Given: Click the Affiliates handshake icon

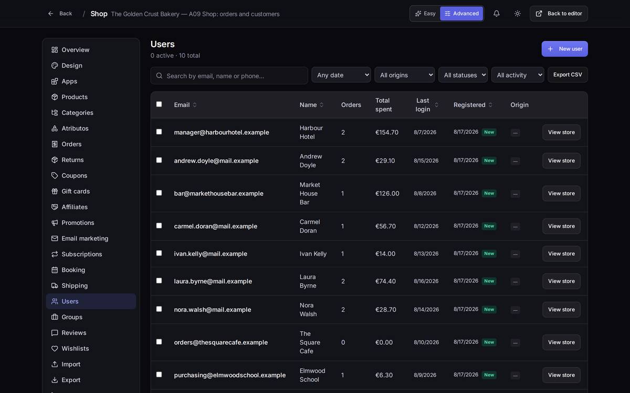Looking at the screenshot, I should (x=55, y=207).
